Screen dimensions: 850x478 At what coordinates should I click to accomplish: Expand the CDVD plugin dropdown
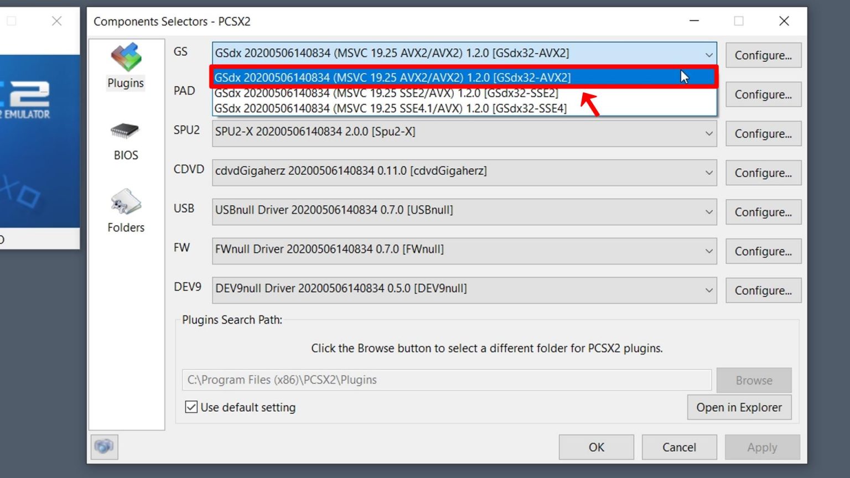(464, 173)
